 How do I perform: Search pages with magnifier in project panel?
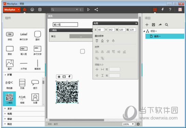167,25
